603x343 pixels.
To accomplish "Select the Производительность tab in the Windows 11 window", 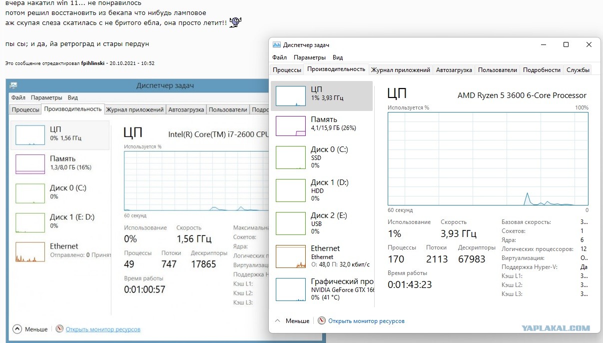I will click(x=336, y=69).
